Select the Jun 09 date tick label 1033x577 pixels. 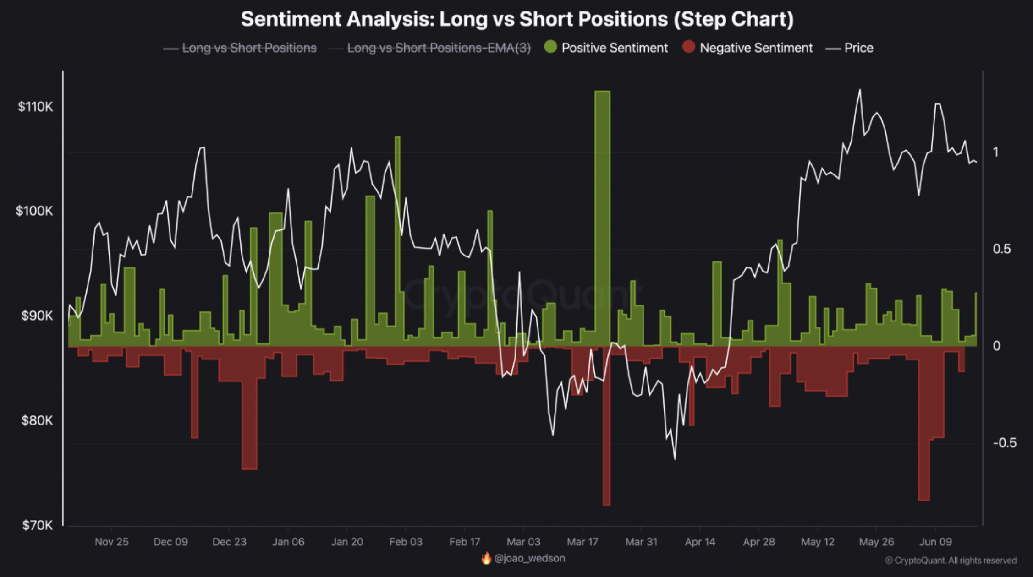point(935,542)
